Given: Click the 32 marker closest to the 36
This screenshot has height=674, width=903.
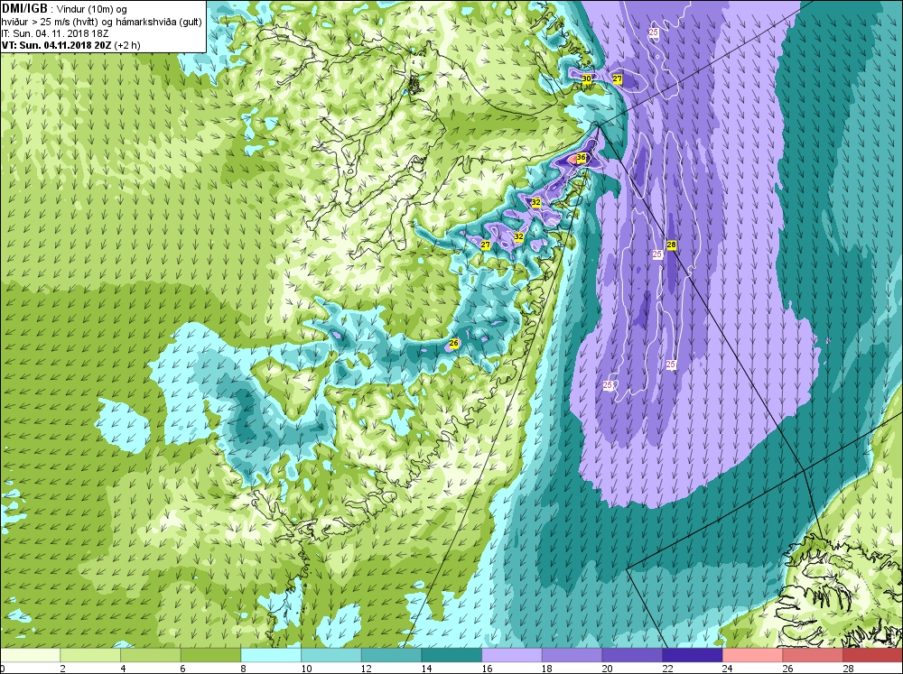Looking at the screenshot, I should pyautogui.click(x=536, y=203).
